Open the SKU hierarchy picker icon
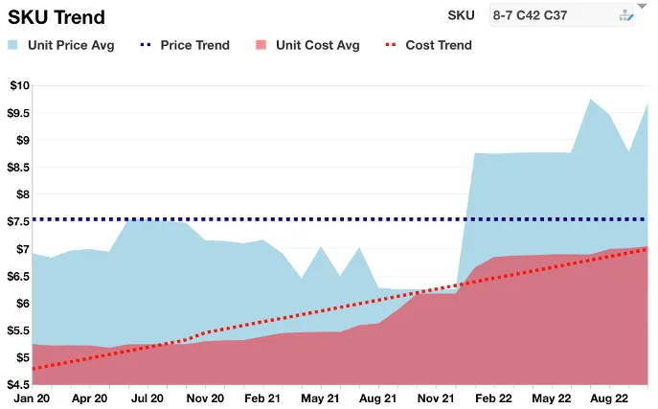 tap(625, 15)
